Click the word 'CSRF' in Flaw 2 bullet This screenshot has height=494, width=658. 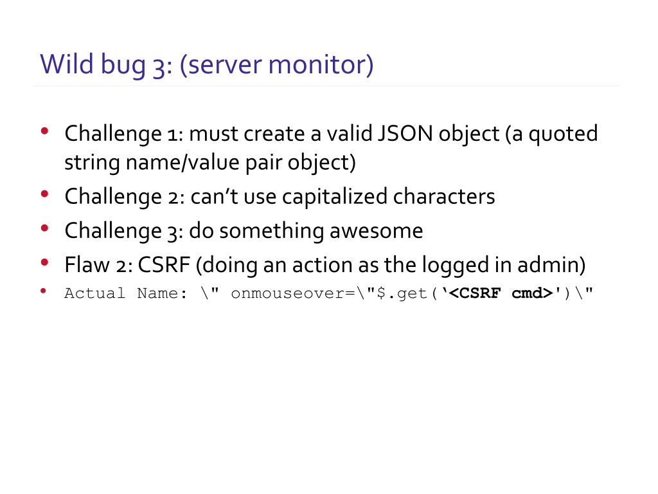(164, 265)
